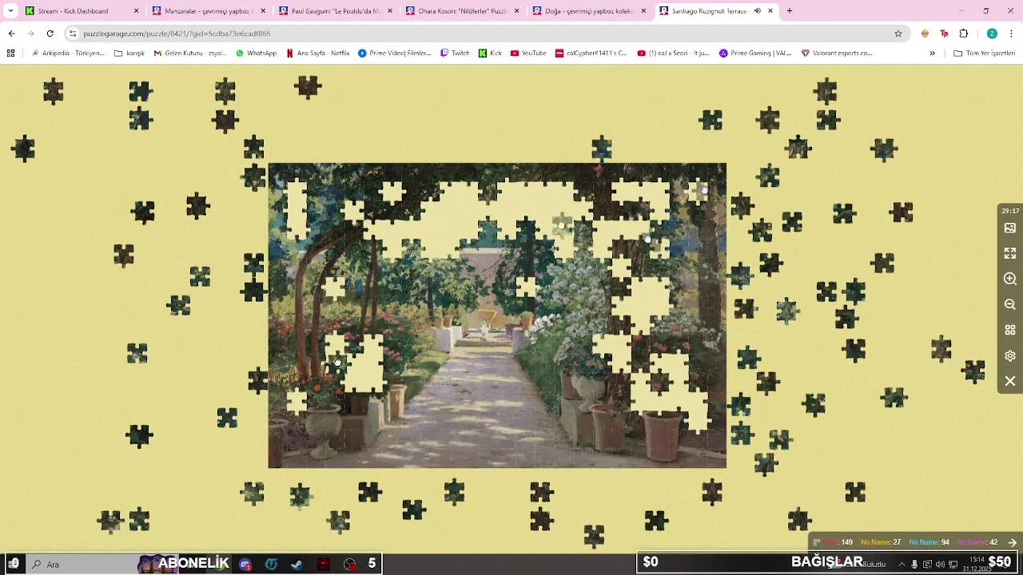1023x575 pixels.
Task: Click the arrow on the players score bar
Action: pos(1012,542)
